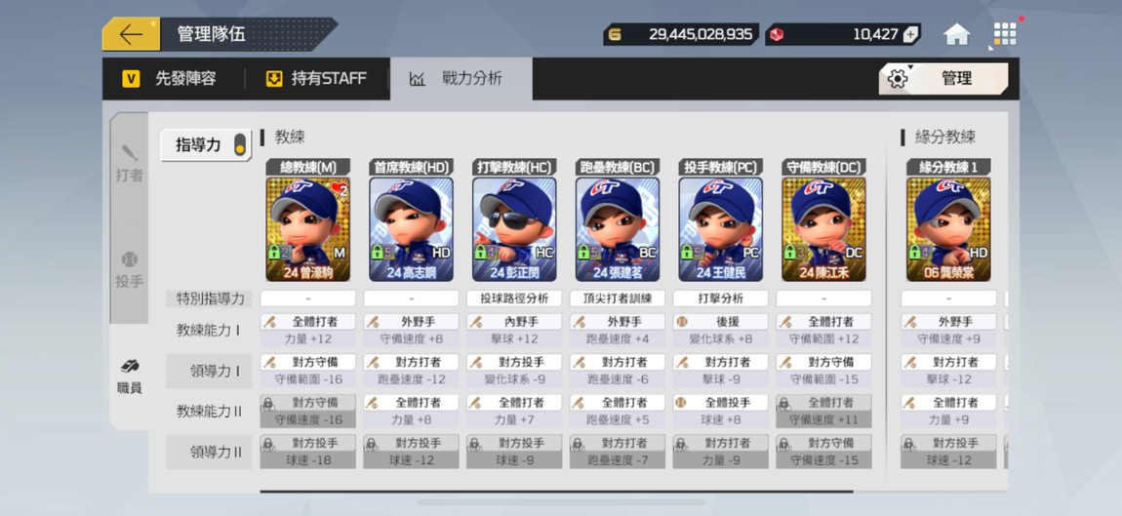Add gems with the plus icon
This screenshot has height=516, width=1122.
tap(910, 34)
